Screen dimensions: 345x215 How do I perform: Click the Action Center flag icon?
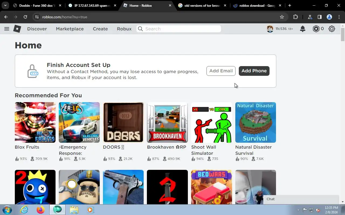(x=305, y=210)
